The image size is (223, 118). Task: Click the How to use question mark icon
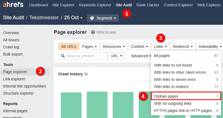click(x=93, y=32)
